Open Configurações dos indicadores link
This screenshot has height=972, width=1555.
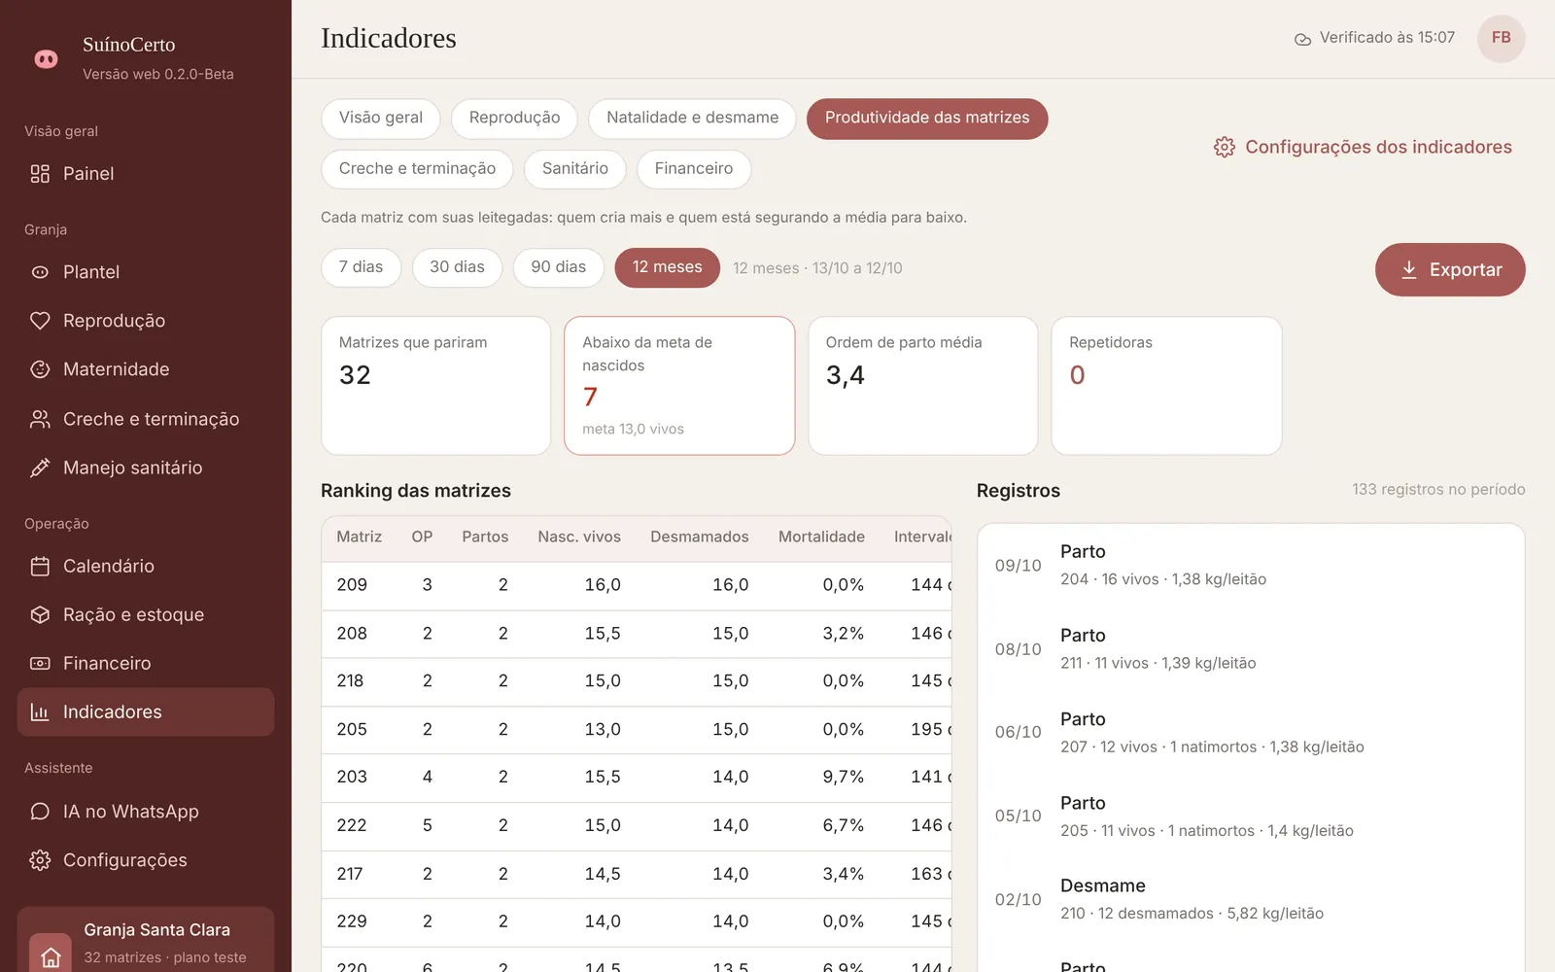(1363, 147)
